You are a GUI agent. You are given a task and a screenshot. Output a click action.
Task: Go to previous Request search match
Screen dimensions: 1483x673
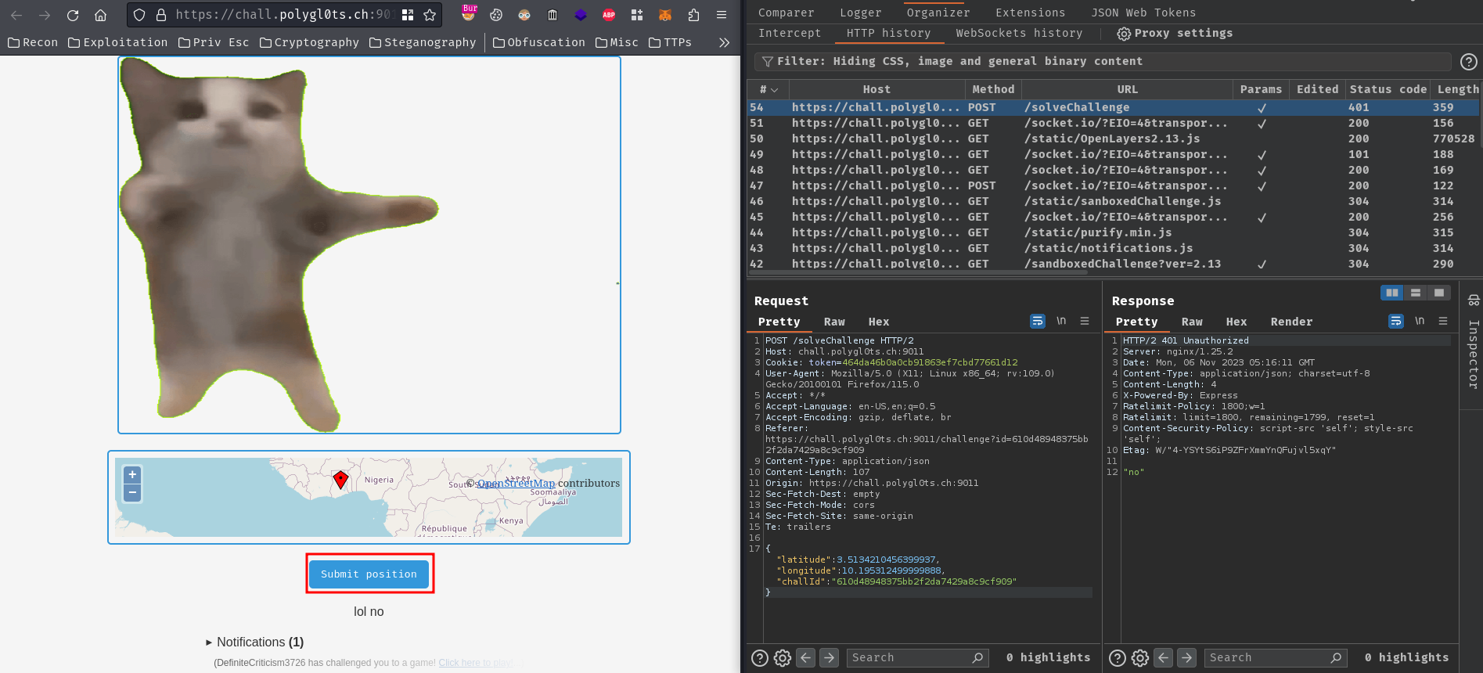(x=806, y=657)
